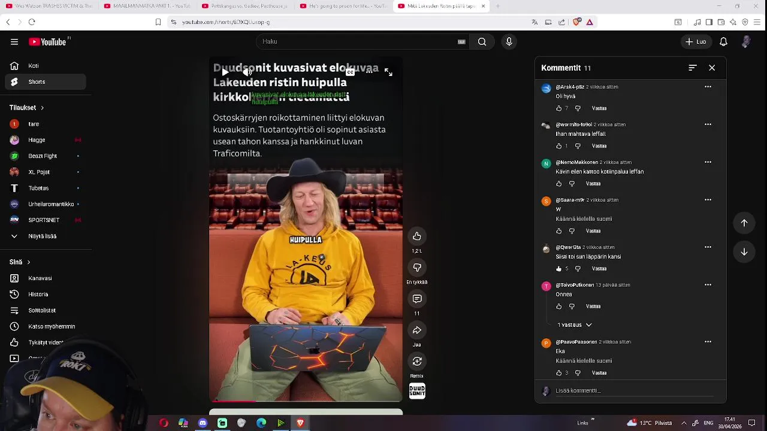The height and width of the screenshot is (431, 767).
Task: Click the Short's red progress bar
Action: pos(235,401)
